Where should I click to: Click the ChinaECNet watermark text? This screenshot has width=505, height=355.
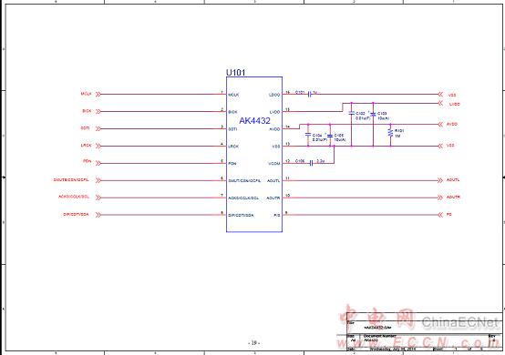460,322
